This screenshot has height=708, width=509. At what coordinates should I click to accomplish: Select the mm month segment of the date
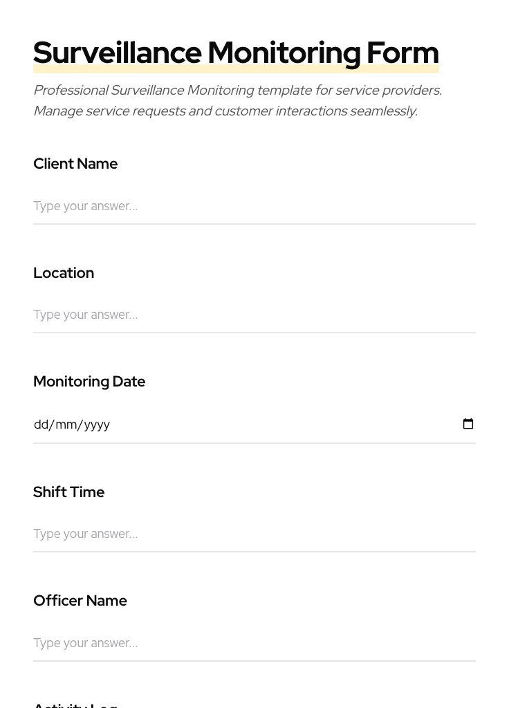(x=66, y=425)
